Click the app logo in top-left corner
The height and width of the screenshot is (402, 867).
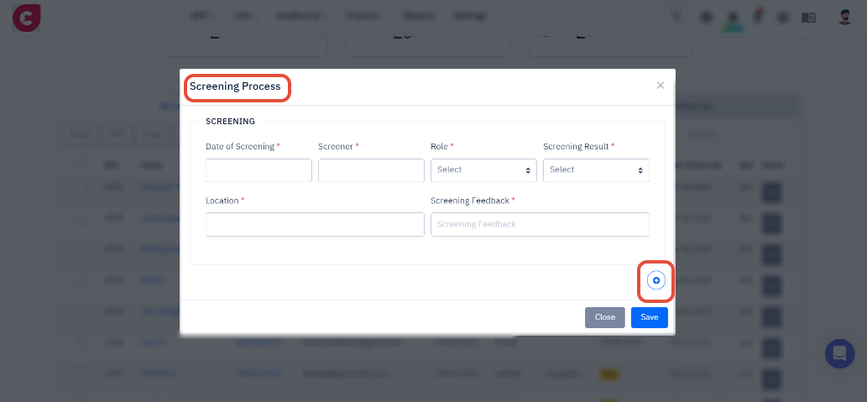[26, 18]
